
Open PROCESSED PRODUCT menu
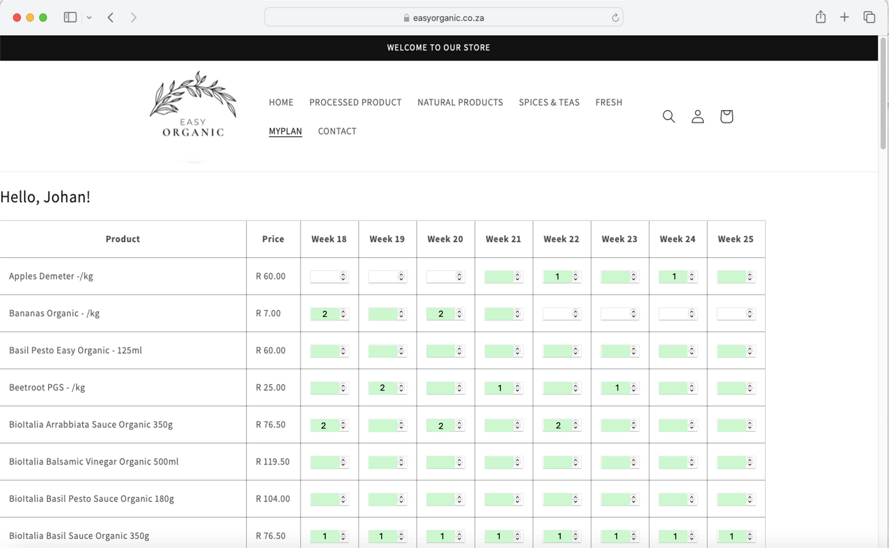tap(355, 102)
